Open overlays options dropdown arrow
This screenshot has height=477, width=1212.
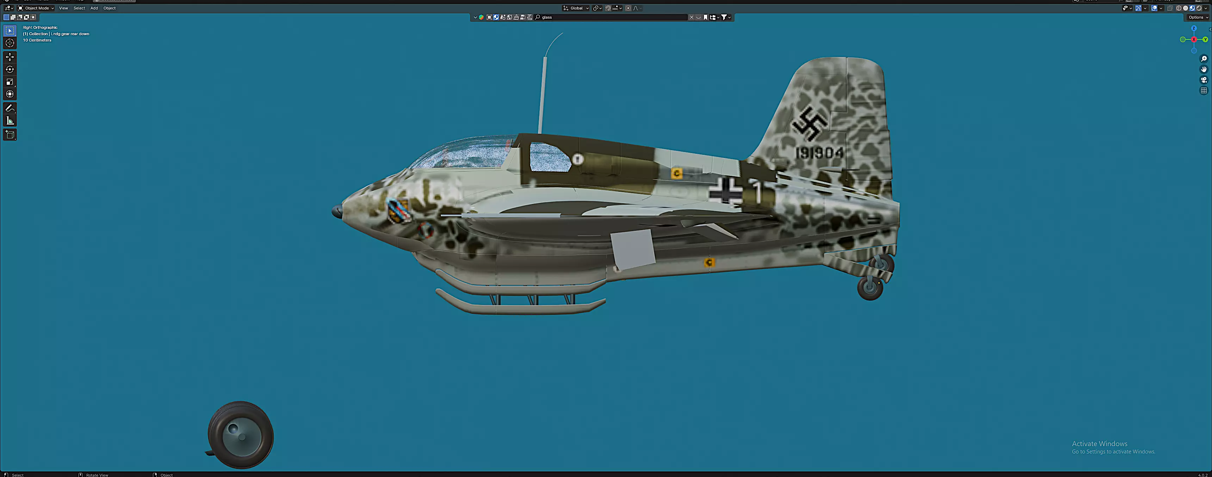pyautogui.click(x=1161, y=8)
